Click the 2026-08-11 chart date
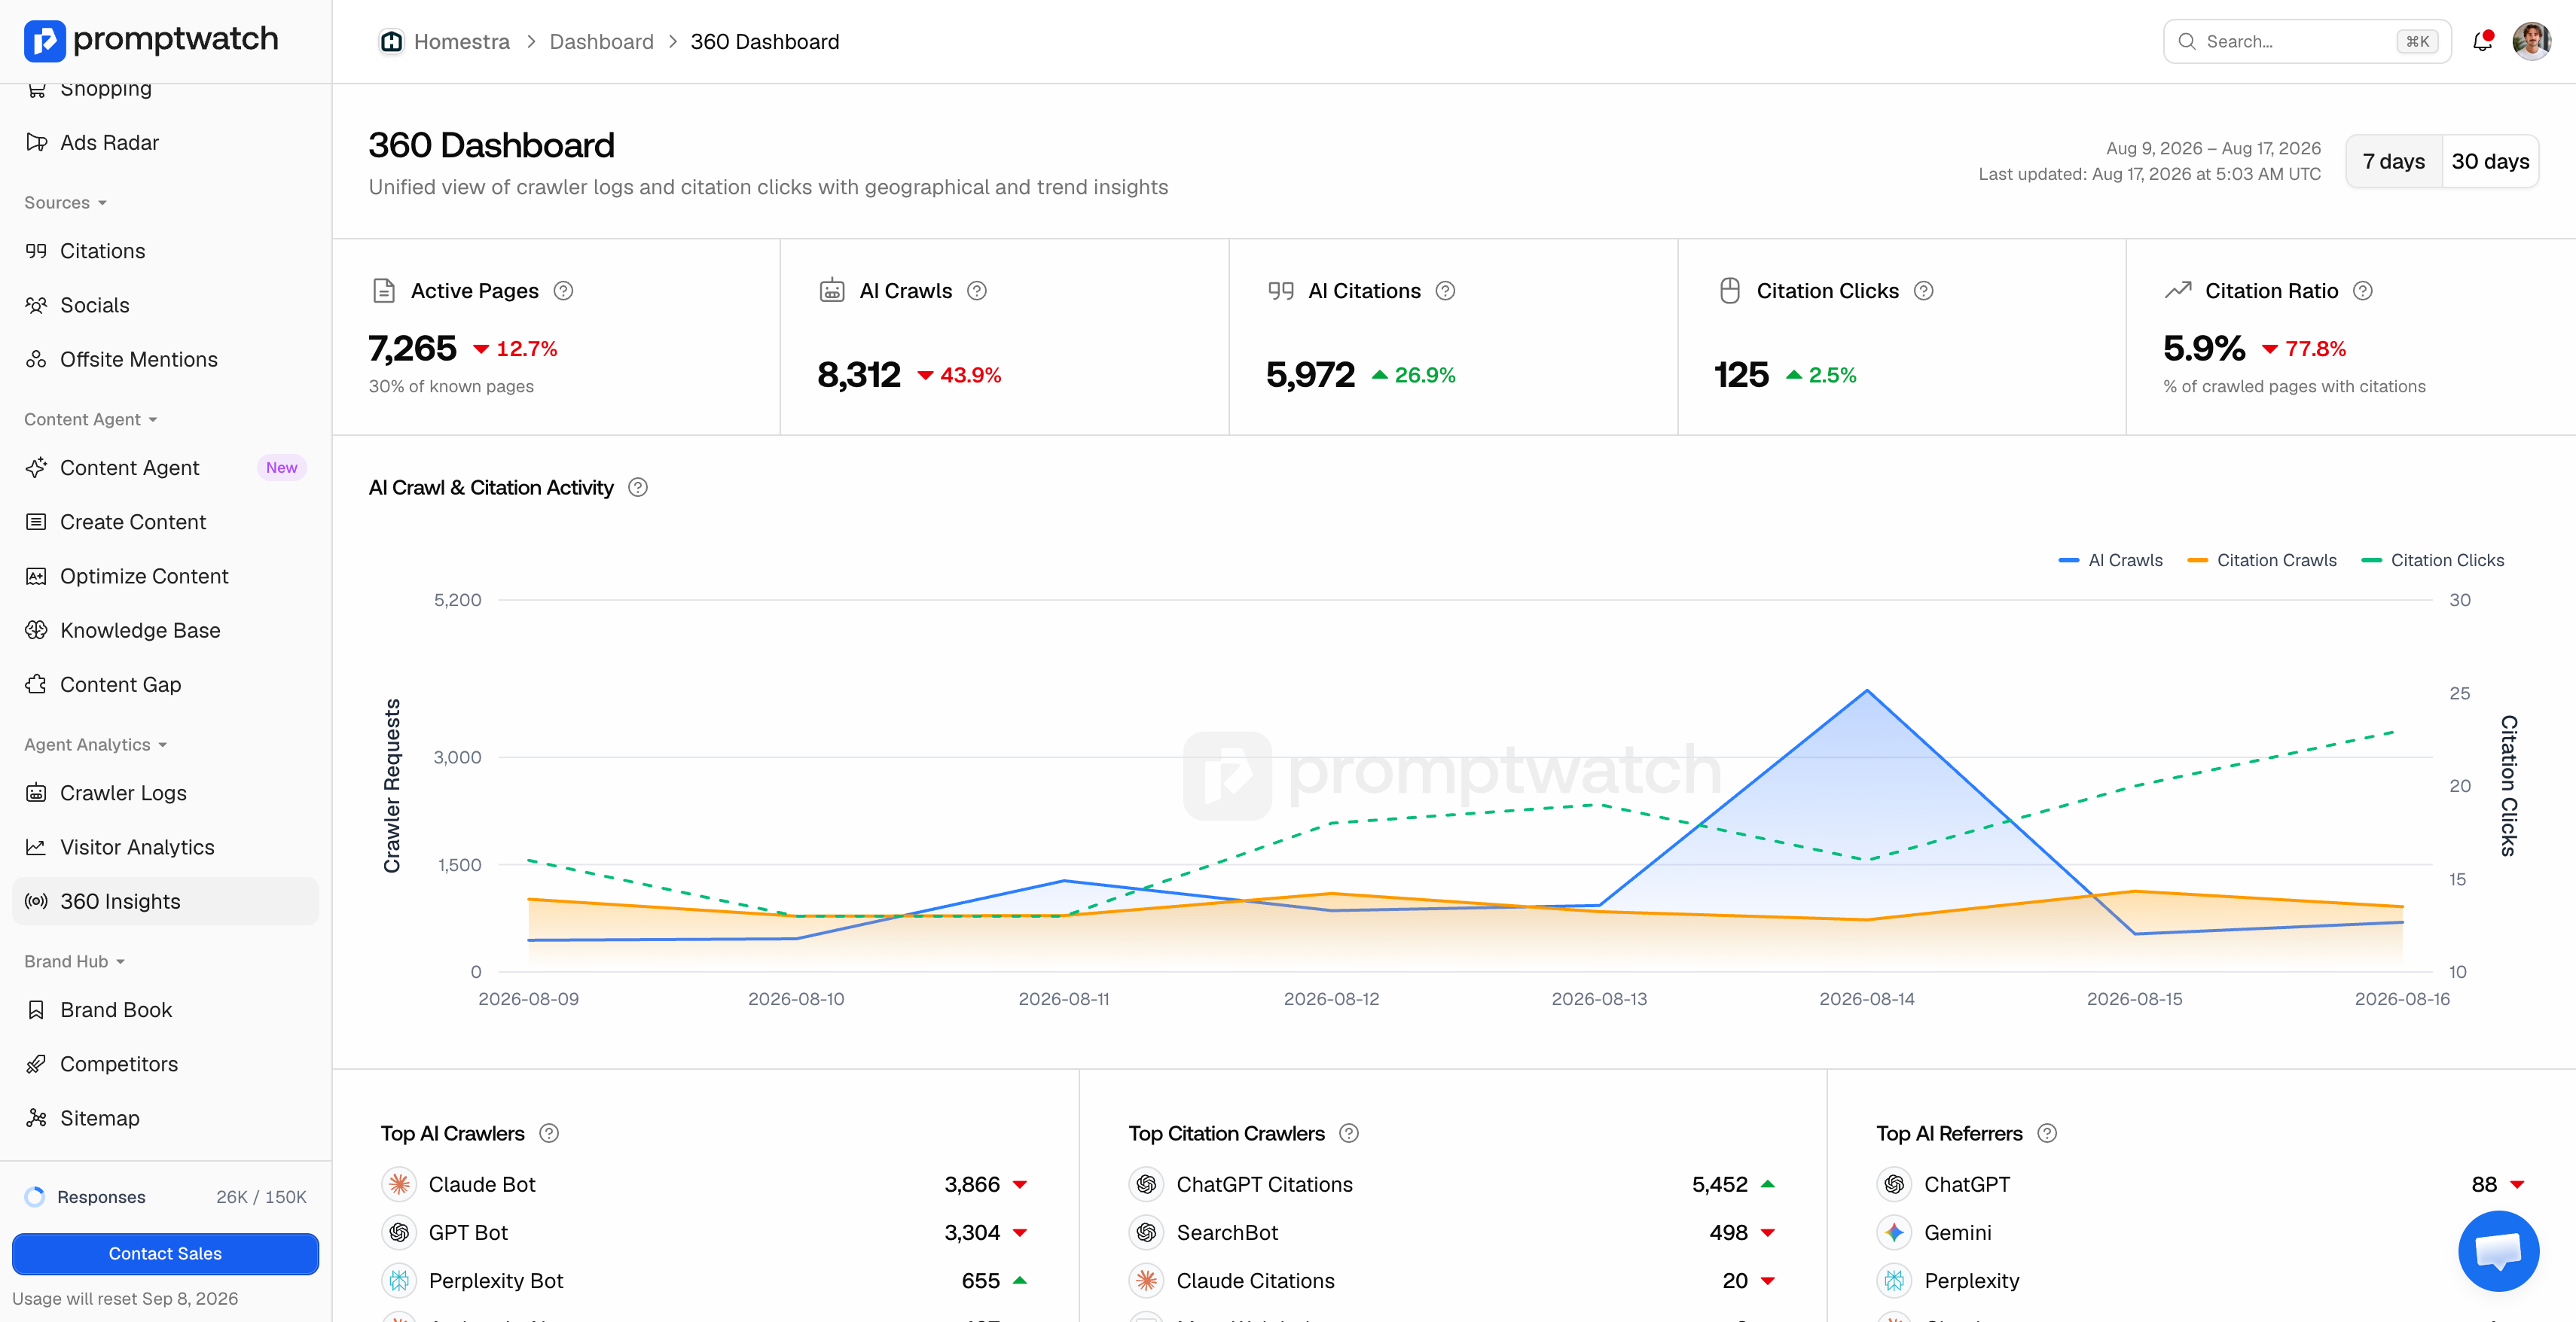Screen dimensions: 2576x1322 pyautogui.click(x=1063, y=999)
